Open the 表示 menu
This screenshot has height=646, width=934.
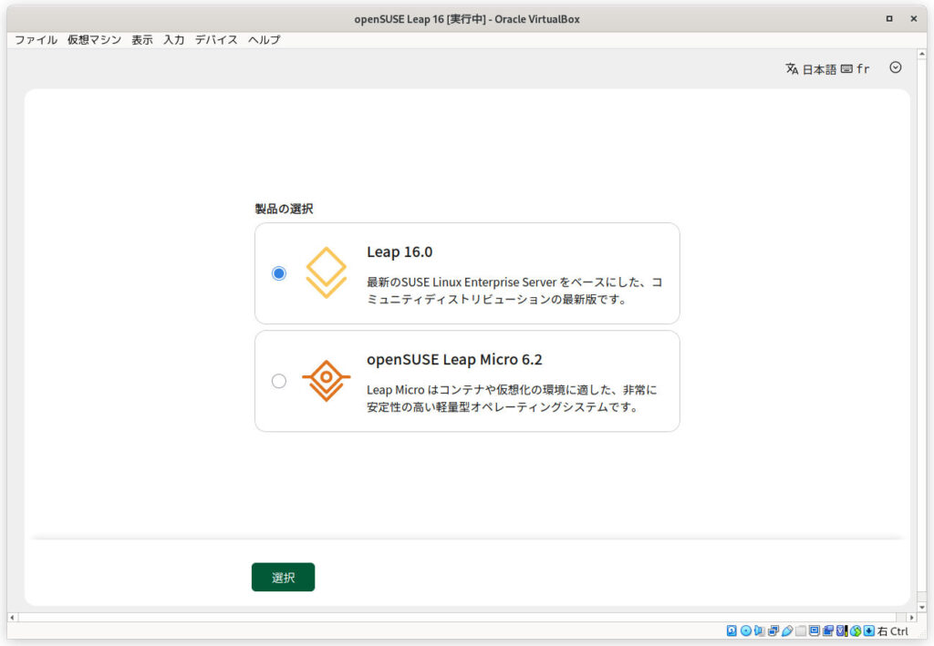(x=141, y=40)
